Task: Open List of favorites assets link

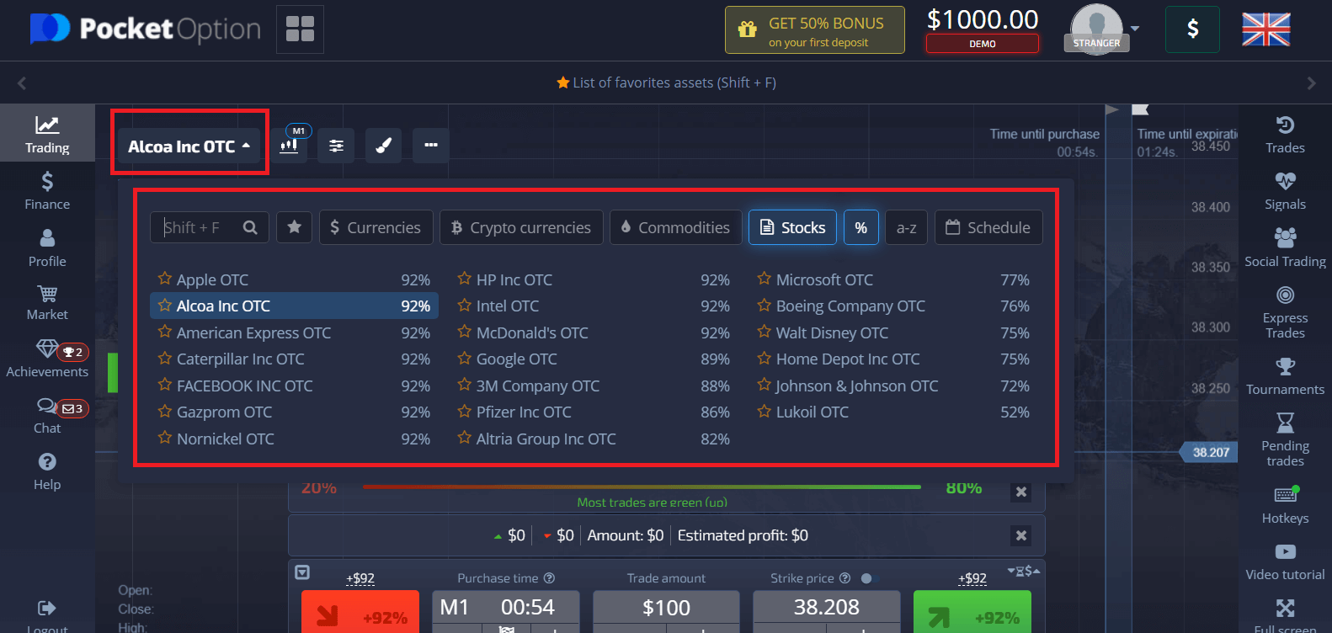Action: 666,82
